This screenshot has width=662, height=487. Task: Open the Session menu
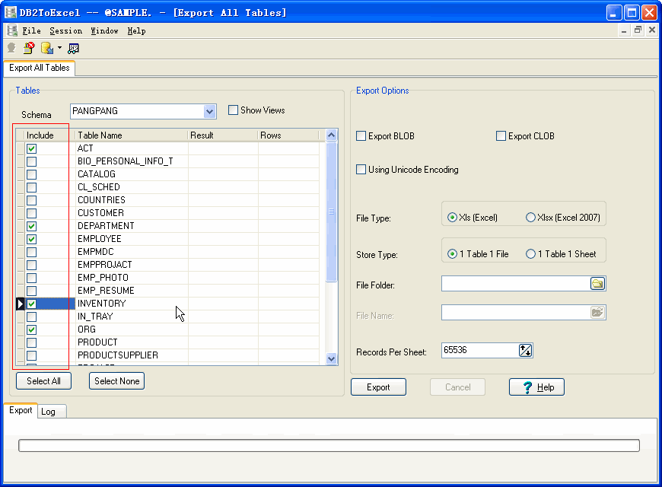click(x=66, y=31)
